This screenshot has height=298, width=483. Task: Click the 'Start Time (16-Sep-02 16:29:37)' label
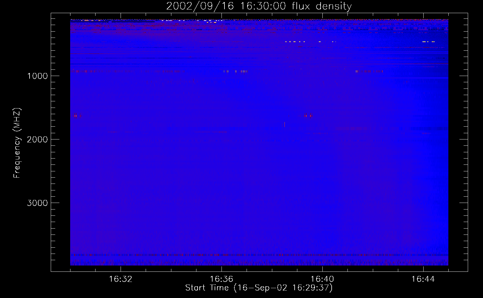259,288
